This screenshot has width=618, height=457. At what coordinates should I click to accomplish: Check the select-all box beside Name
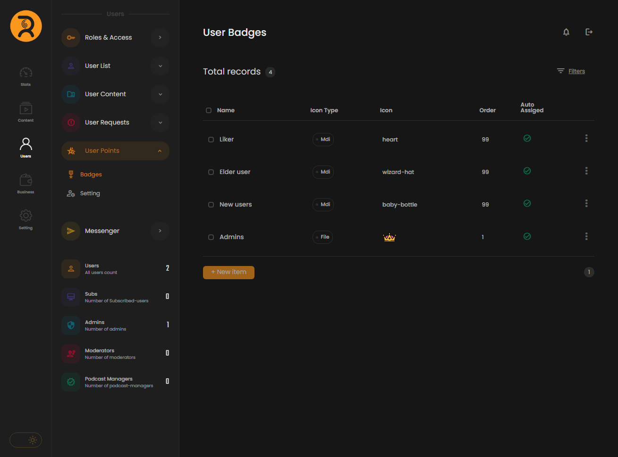pos(209,110)
